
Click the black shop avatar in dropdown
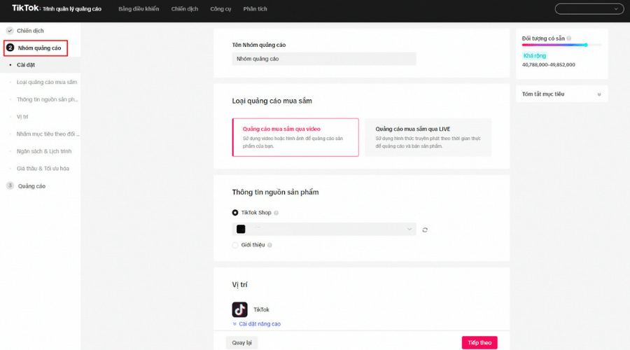point(241,229)
